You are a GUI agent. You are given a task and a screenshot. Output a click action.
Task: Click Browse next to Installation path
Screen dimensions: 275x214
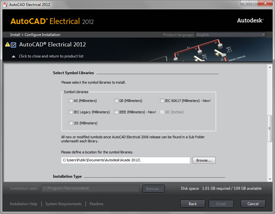click(153, 188)
